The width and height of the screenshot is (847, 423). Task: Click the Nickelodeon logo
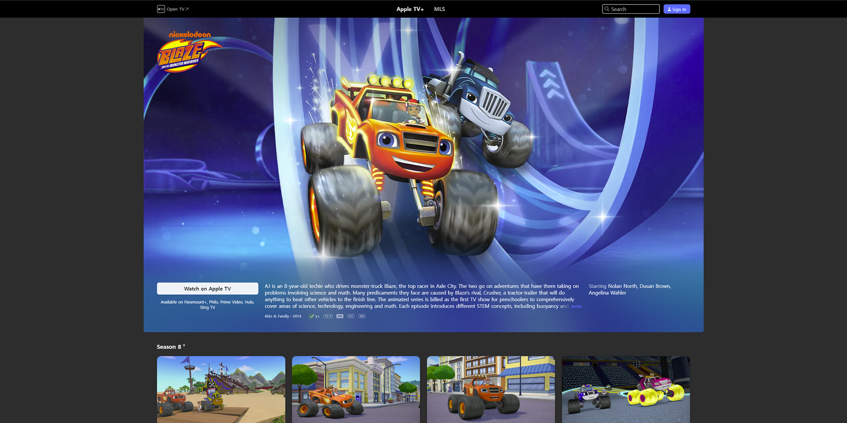point(190,34)
